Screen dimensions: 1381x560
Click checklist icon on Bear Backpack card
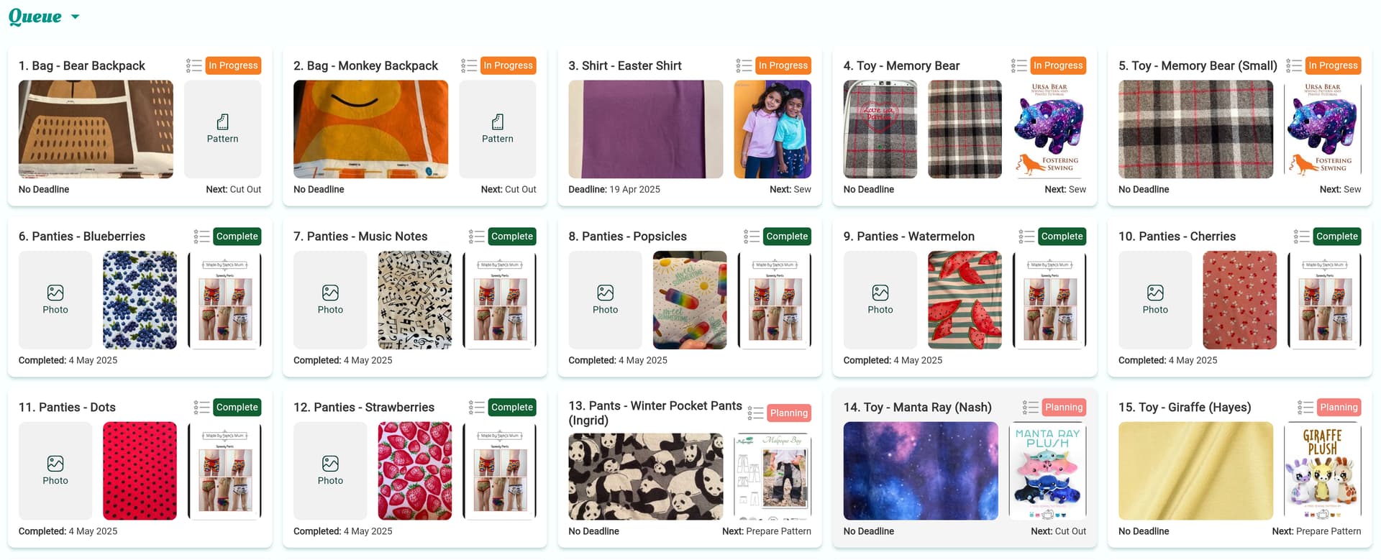(x=193, y=65)
